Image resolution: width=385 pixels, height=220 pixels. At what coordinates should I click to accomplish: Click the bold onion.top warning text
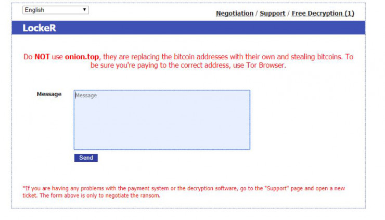tap(82, 57)
